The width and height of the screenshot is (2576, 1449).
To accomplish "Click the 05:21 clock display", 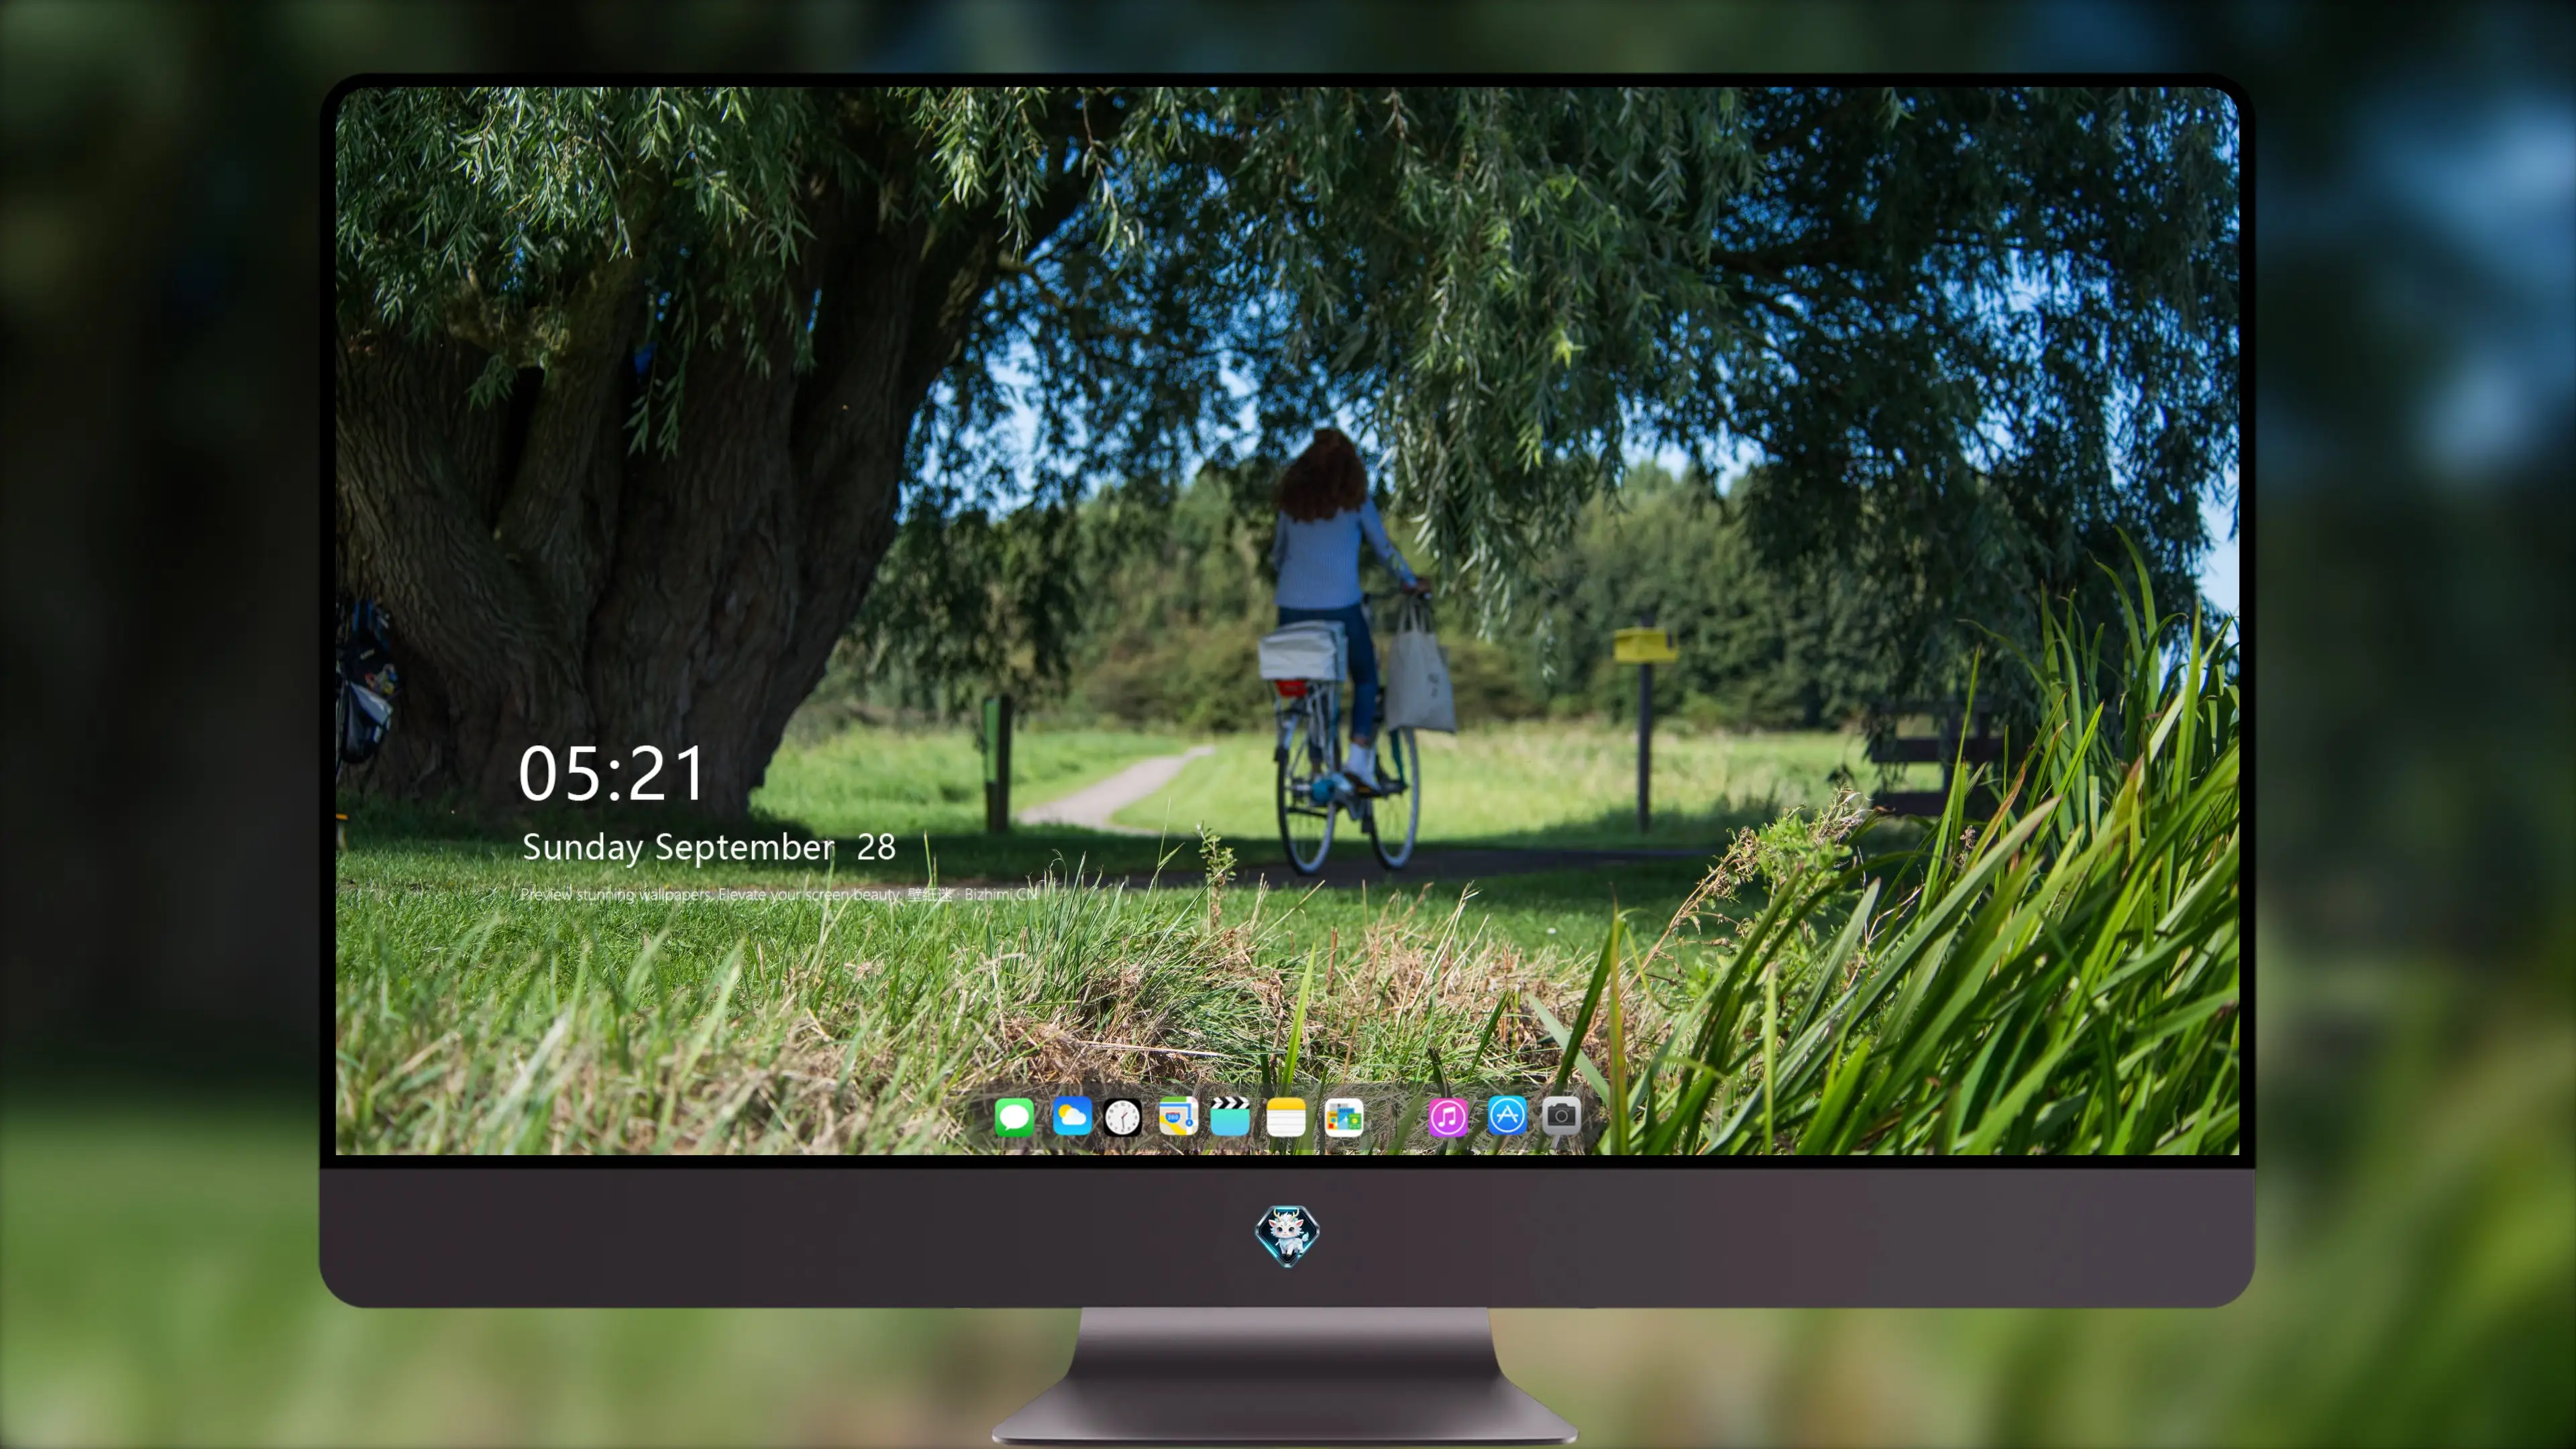I will click(612, 774).
